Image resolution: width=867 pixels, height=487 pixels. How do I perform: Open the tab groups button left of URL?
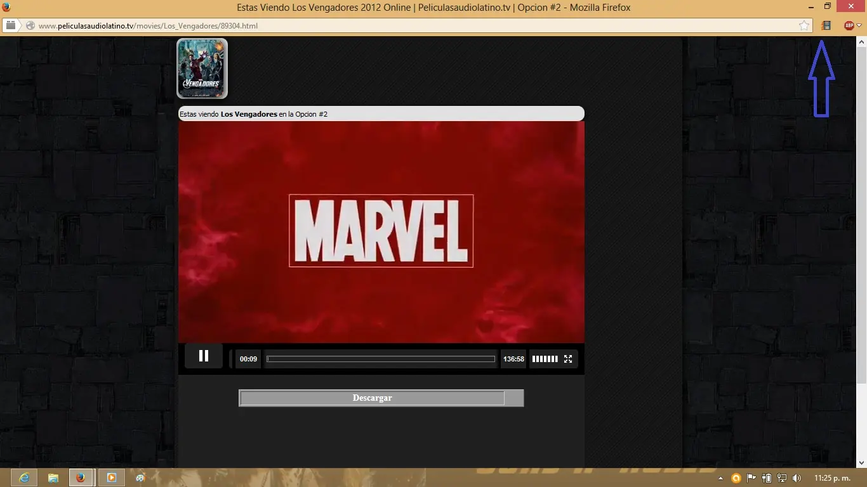click(x=11, y=25)
